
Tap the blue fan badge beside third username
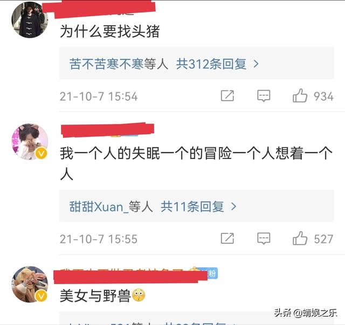click(212, 273)
